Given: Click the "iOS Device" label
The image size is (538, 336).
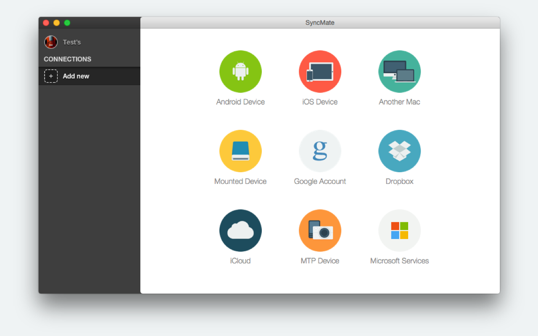Looking at the screenshot, I should tap(320, 102).
